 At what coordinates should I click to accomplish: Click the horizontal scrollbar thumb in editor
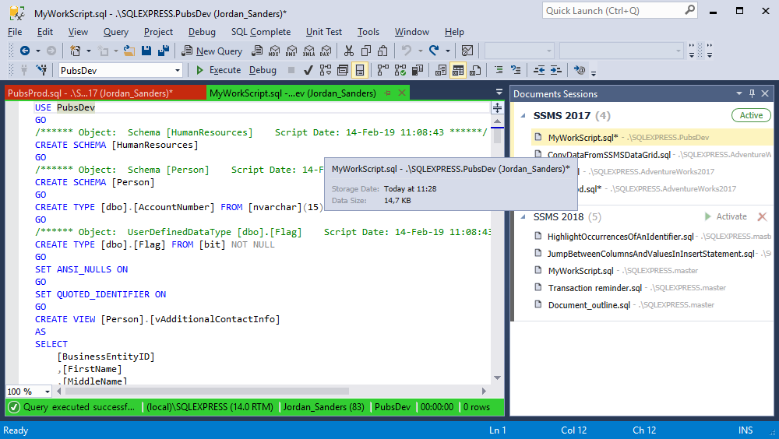(x=206, y=392)
